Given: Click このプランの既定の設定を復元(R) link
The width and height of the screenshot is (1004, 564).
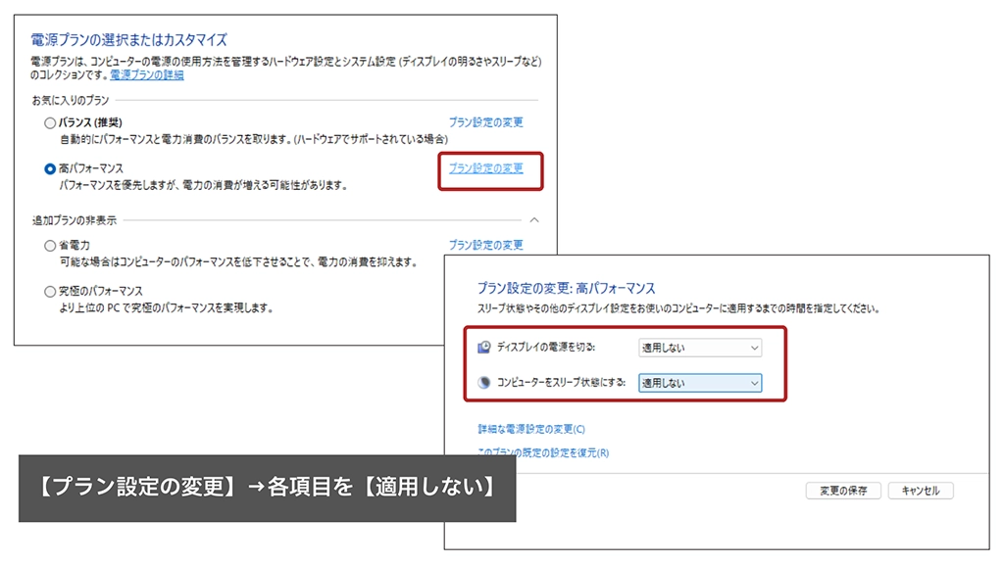Looking at the screenshot, I should tap(542, 453).
